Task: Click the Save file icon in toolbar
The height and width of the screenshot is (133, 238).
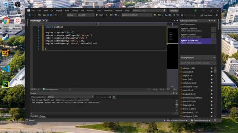Action: click(x=48, y=15)
